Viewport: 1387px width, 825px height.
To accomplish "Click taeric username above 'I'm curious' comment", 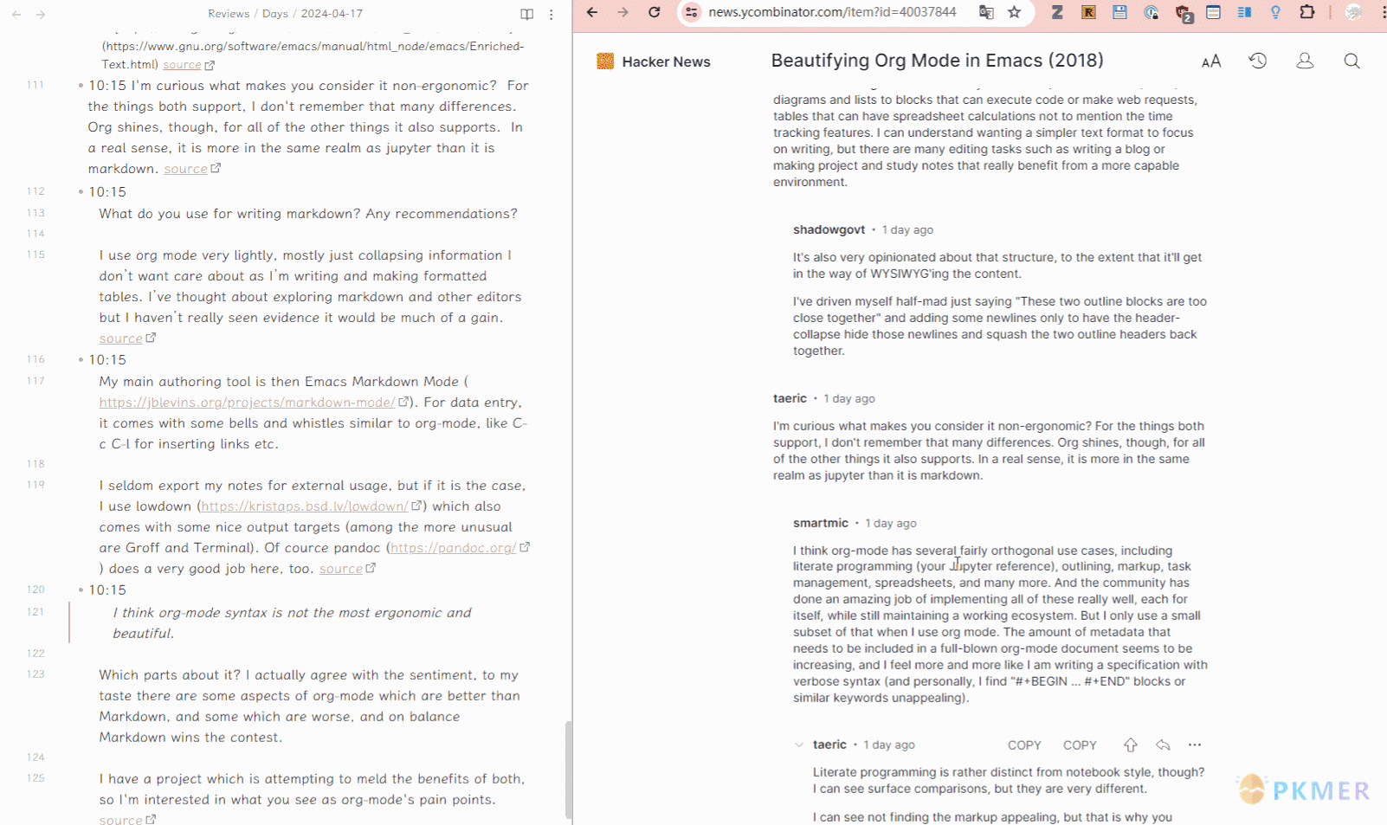I will pyautogui.click(x=790, y=398).
